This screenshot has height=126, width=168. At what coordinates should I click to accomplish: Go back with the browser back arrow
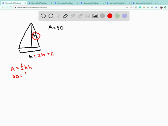3,7
